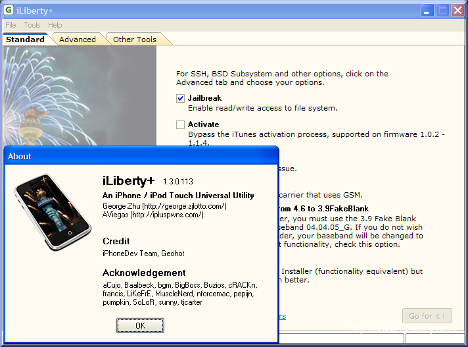Click the iLiberty+ title bar app icon
This screenshot has width=468, height=347.
tap(9, 10)
